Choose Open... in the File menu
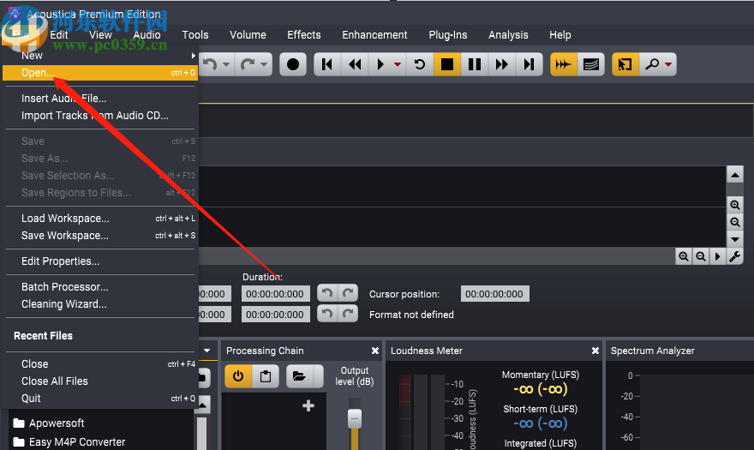Screen dimensions: 754x450 point(100,73)
